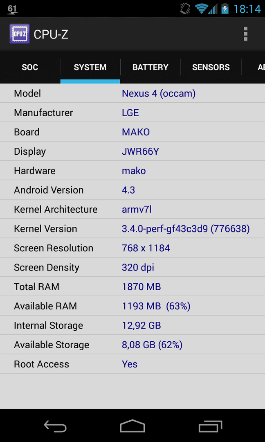Viewport: 265px width, 442px height.
Task: Tap the Android home navigation button
Action: [x=132, y=426]
